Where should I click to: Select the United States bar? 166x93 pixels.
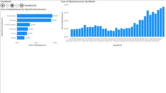(35, 16)
